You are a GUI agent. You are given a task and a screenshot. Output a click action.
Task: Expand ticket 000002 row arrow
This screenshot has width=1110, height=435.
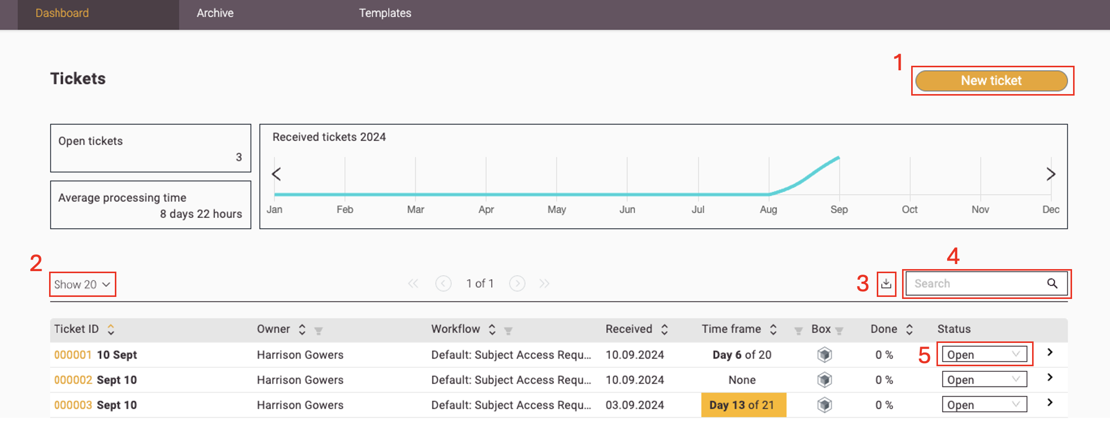pyautogui.click(x=1050, y=377)
